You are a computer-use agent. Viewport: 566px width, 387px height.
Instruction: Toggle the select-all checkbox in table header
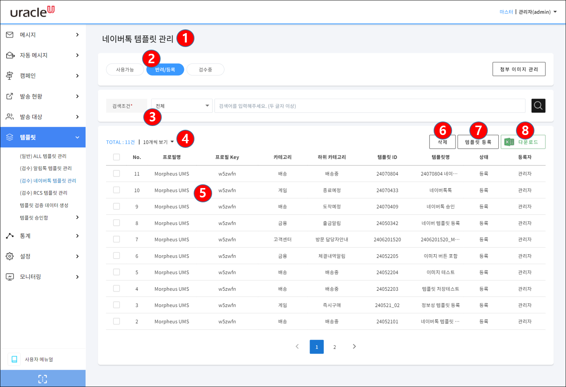(x=117, y=157)
